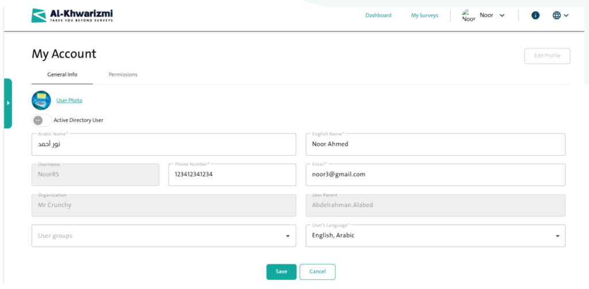
Task: Click the Al-Khwarizmi logo
Action: (72, 16)
